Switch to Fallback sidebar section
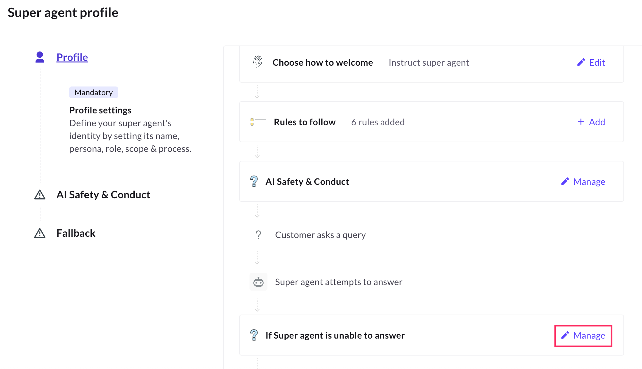This screenshot has height=369, width=642. tap(76, 233)
